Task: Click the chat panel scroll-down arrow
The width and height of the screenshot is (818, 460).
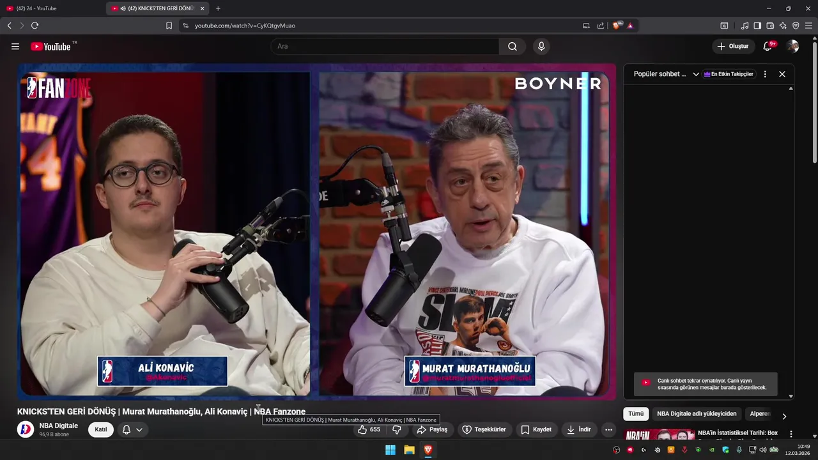Action: click(x=791, y=396)
